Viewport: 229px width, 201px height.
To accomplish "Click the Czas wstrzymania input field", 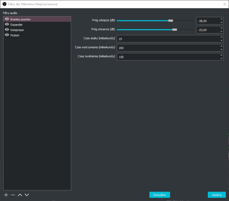I will (167, 48).
